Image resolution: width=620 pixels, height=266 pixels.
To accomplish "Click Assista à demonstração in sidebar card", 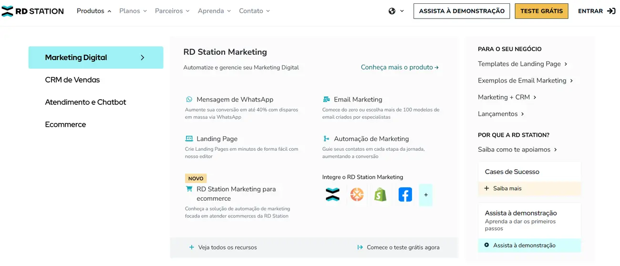I will tap(524, 246).
